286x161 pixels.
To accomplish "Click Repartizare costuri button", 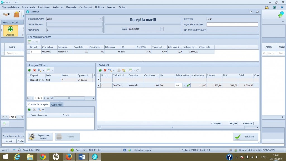I will (x=40, y=137).
